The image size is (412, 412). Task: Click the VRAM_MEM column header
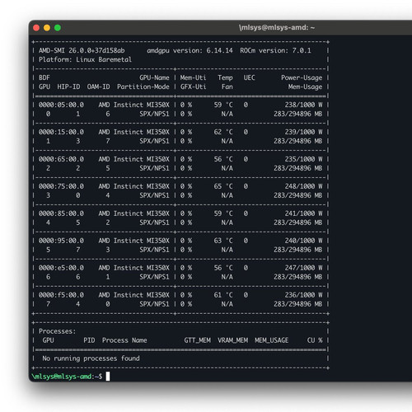click(233, 340)
